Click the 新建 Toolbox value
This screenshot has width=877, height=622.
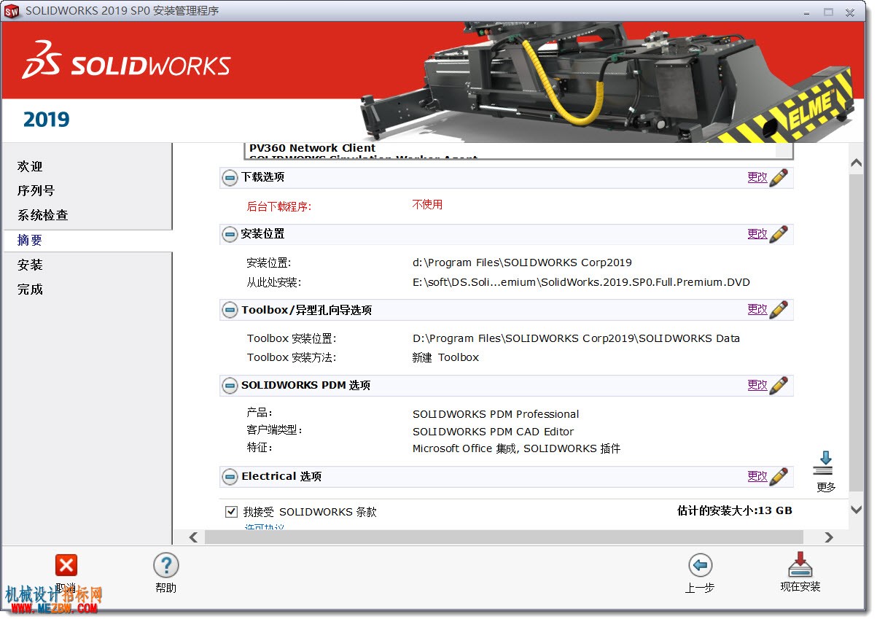pyautogui.click(x=445, y=357)
